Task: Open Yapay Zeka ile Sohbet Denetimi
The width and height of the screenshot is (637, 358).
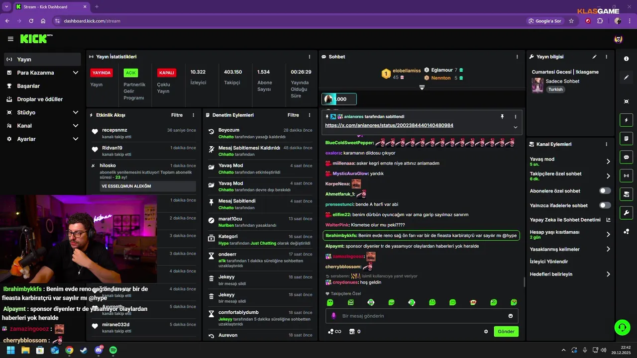Action: [570, 220]
